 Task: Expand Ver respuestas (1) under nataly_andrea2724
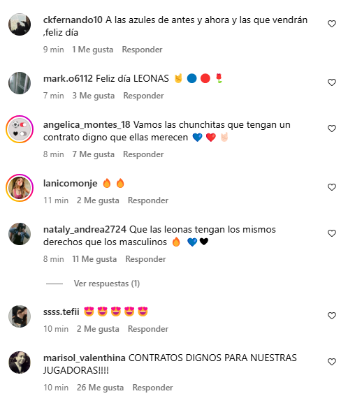pos(107,284)
